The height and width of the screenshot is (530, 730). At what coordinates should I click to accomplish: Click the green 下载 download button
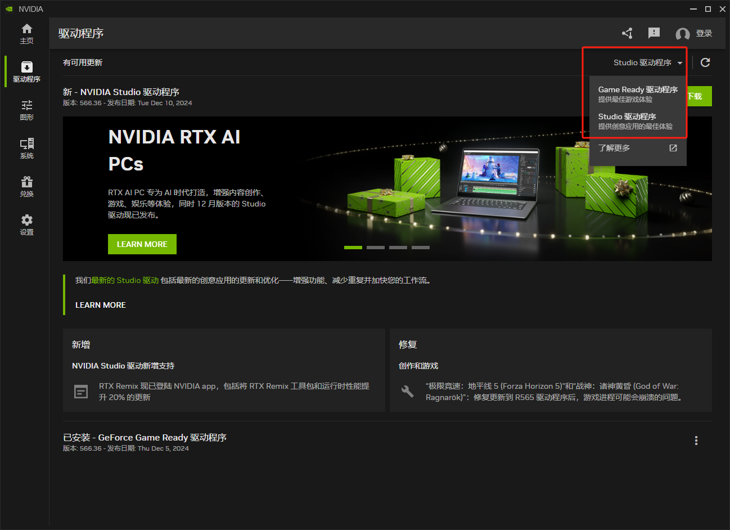pos(699,96)
